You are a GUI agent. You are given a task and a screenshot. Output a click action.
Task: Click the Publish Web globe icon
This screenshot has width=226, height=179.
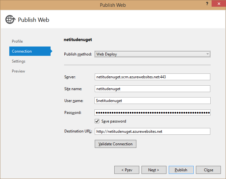click(10, 20)
